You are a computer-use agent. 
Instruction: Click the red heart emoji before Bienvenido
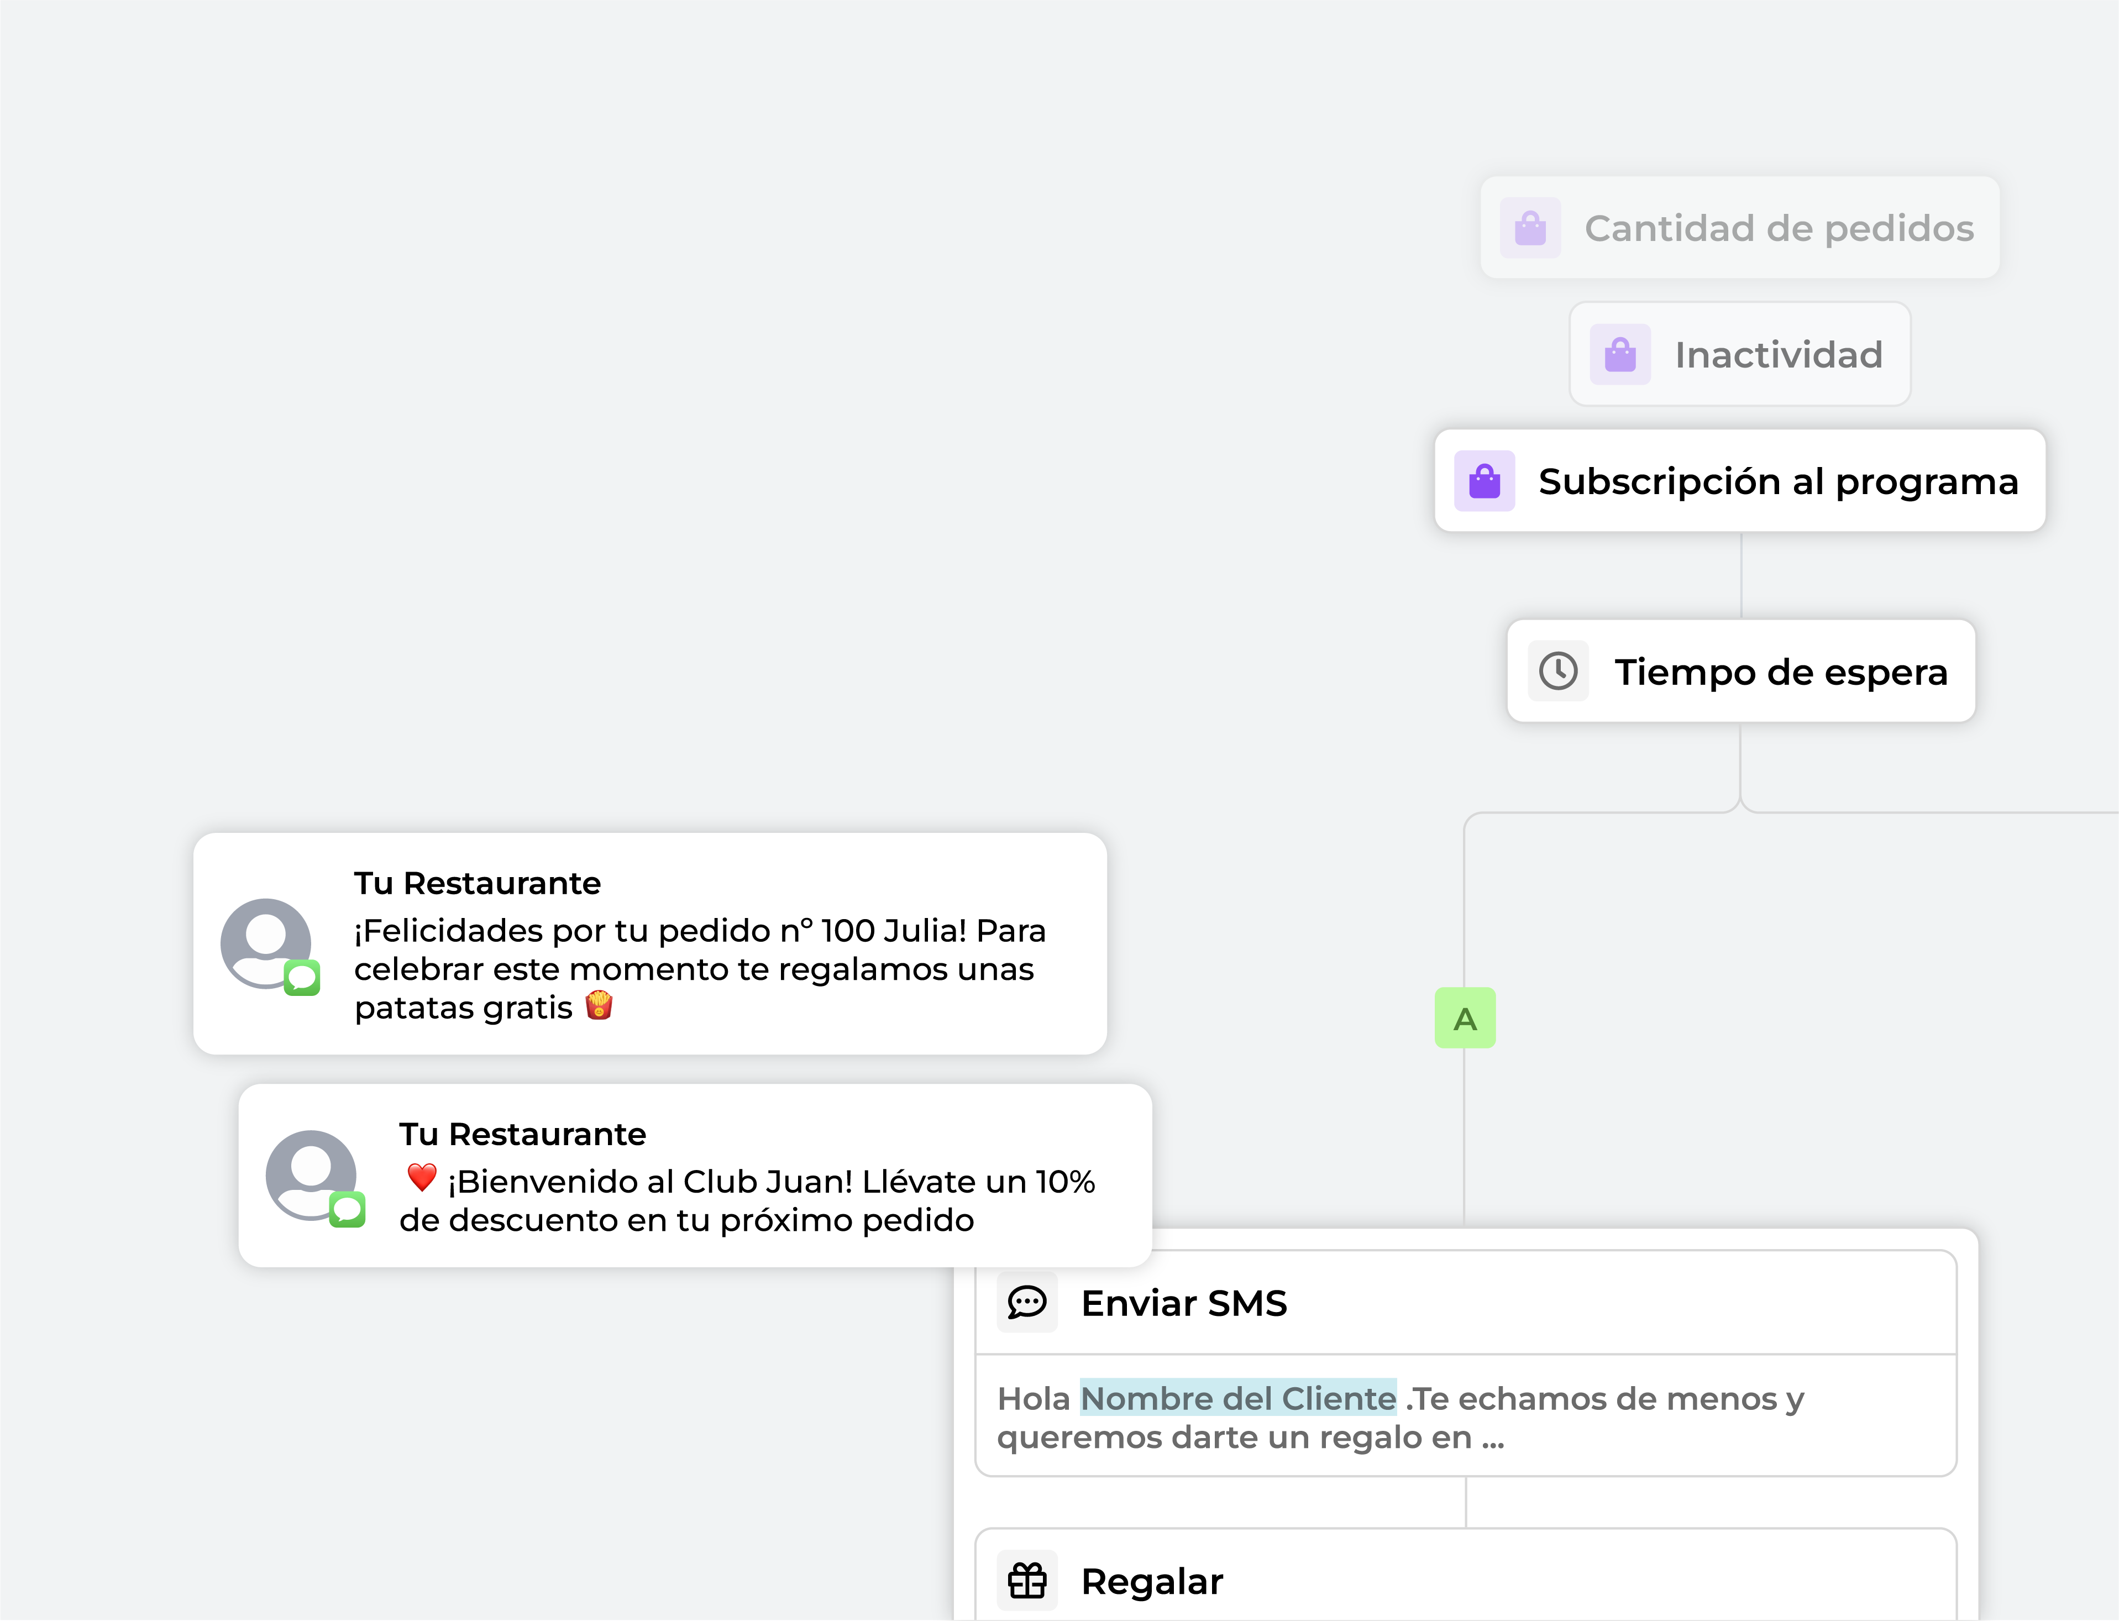422,1177
